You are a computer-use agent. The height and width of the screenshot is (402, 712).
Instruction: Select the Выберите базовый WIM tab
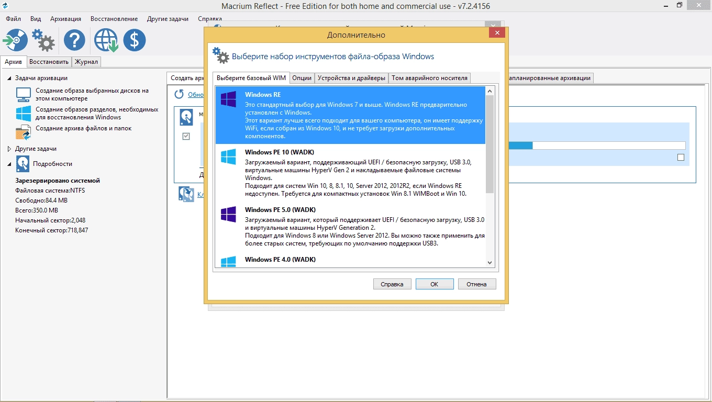251,78
